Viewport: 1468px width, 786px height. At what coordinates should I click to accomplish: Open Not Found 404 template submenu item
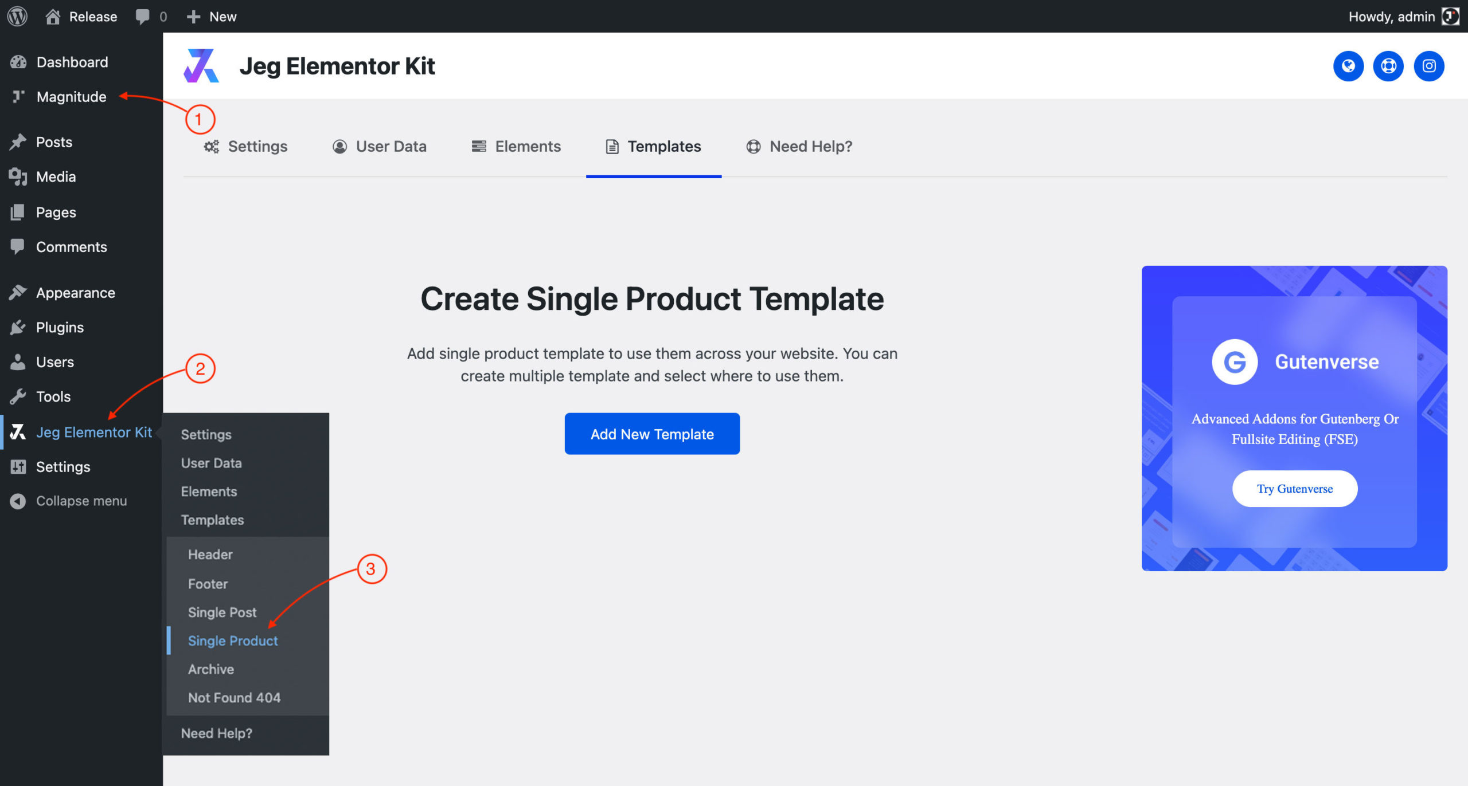coord(234,698)
